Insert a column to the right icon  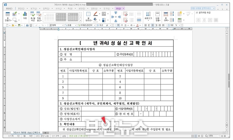coord(119,17)
